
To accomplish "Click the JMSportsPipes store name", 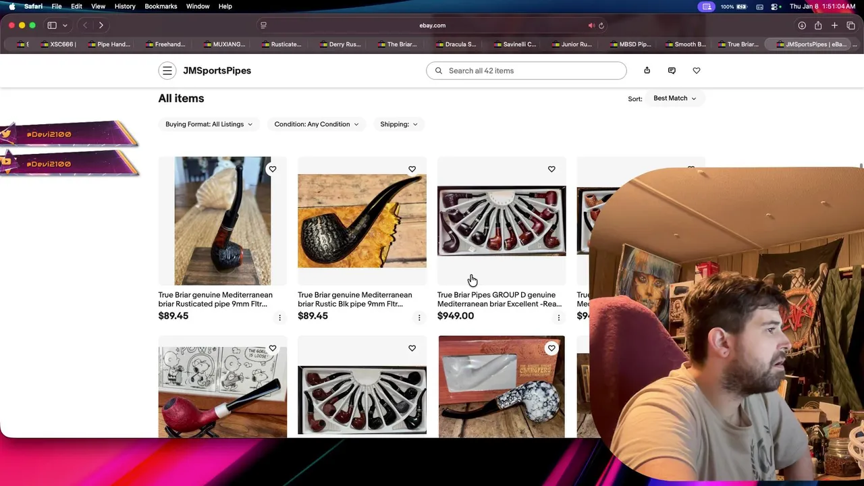I will (x=217, y=71).
